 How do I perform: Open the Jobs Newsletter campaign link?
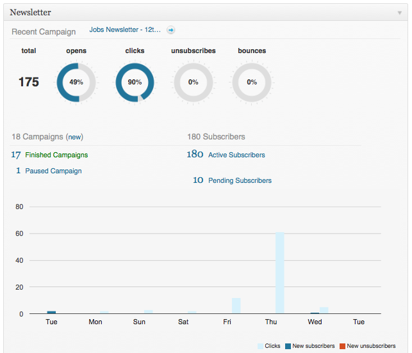[125, 30]
